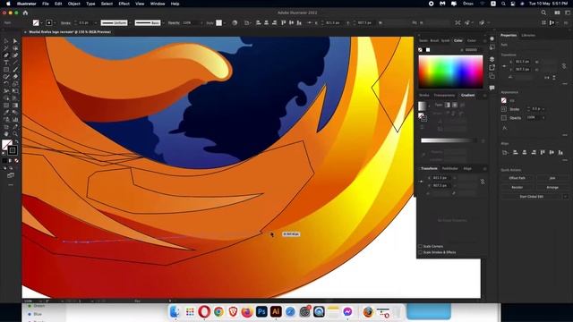Open the File menu
This screenshot has width=573, height=322.
tap(46, 4)
